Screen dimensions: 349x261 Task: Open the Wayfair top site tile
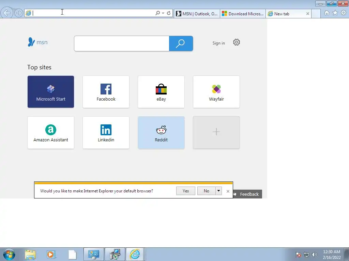[x=216, y=92]
